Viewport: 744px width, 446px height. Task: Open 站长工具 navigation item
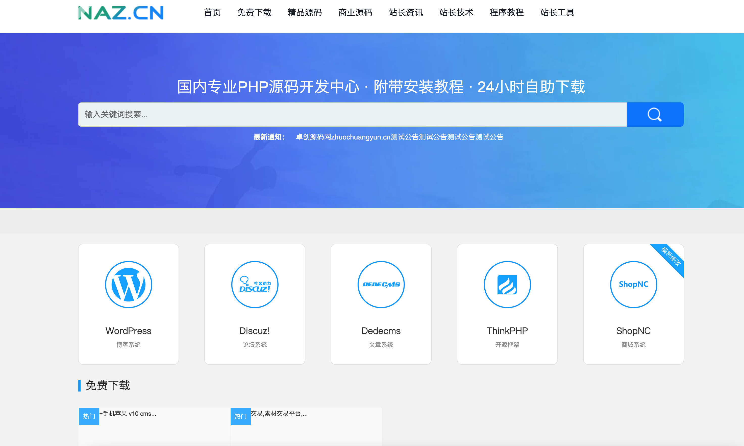(557, 13)
